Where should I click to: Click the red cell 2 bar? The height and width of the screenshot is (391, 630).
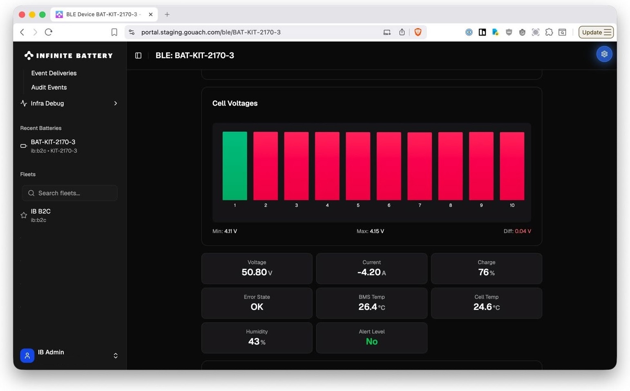(x=266, y=166)
